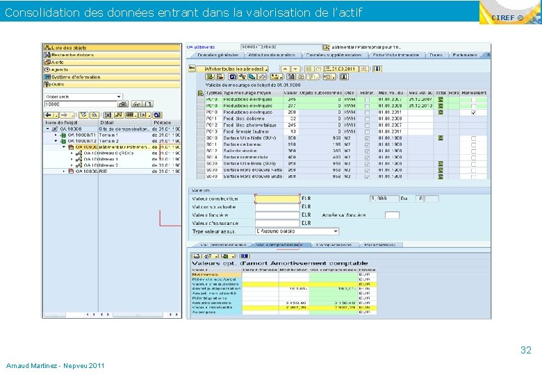Click the select-all icon left of the TypMes header

tap(200, 93)
